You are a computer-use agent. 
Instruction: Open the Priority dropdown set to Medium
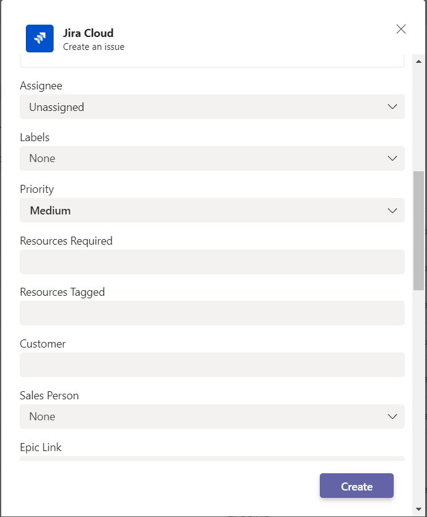coord(212,210)
